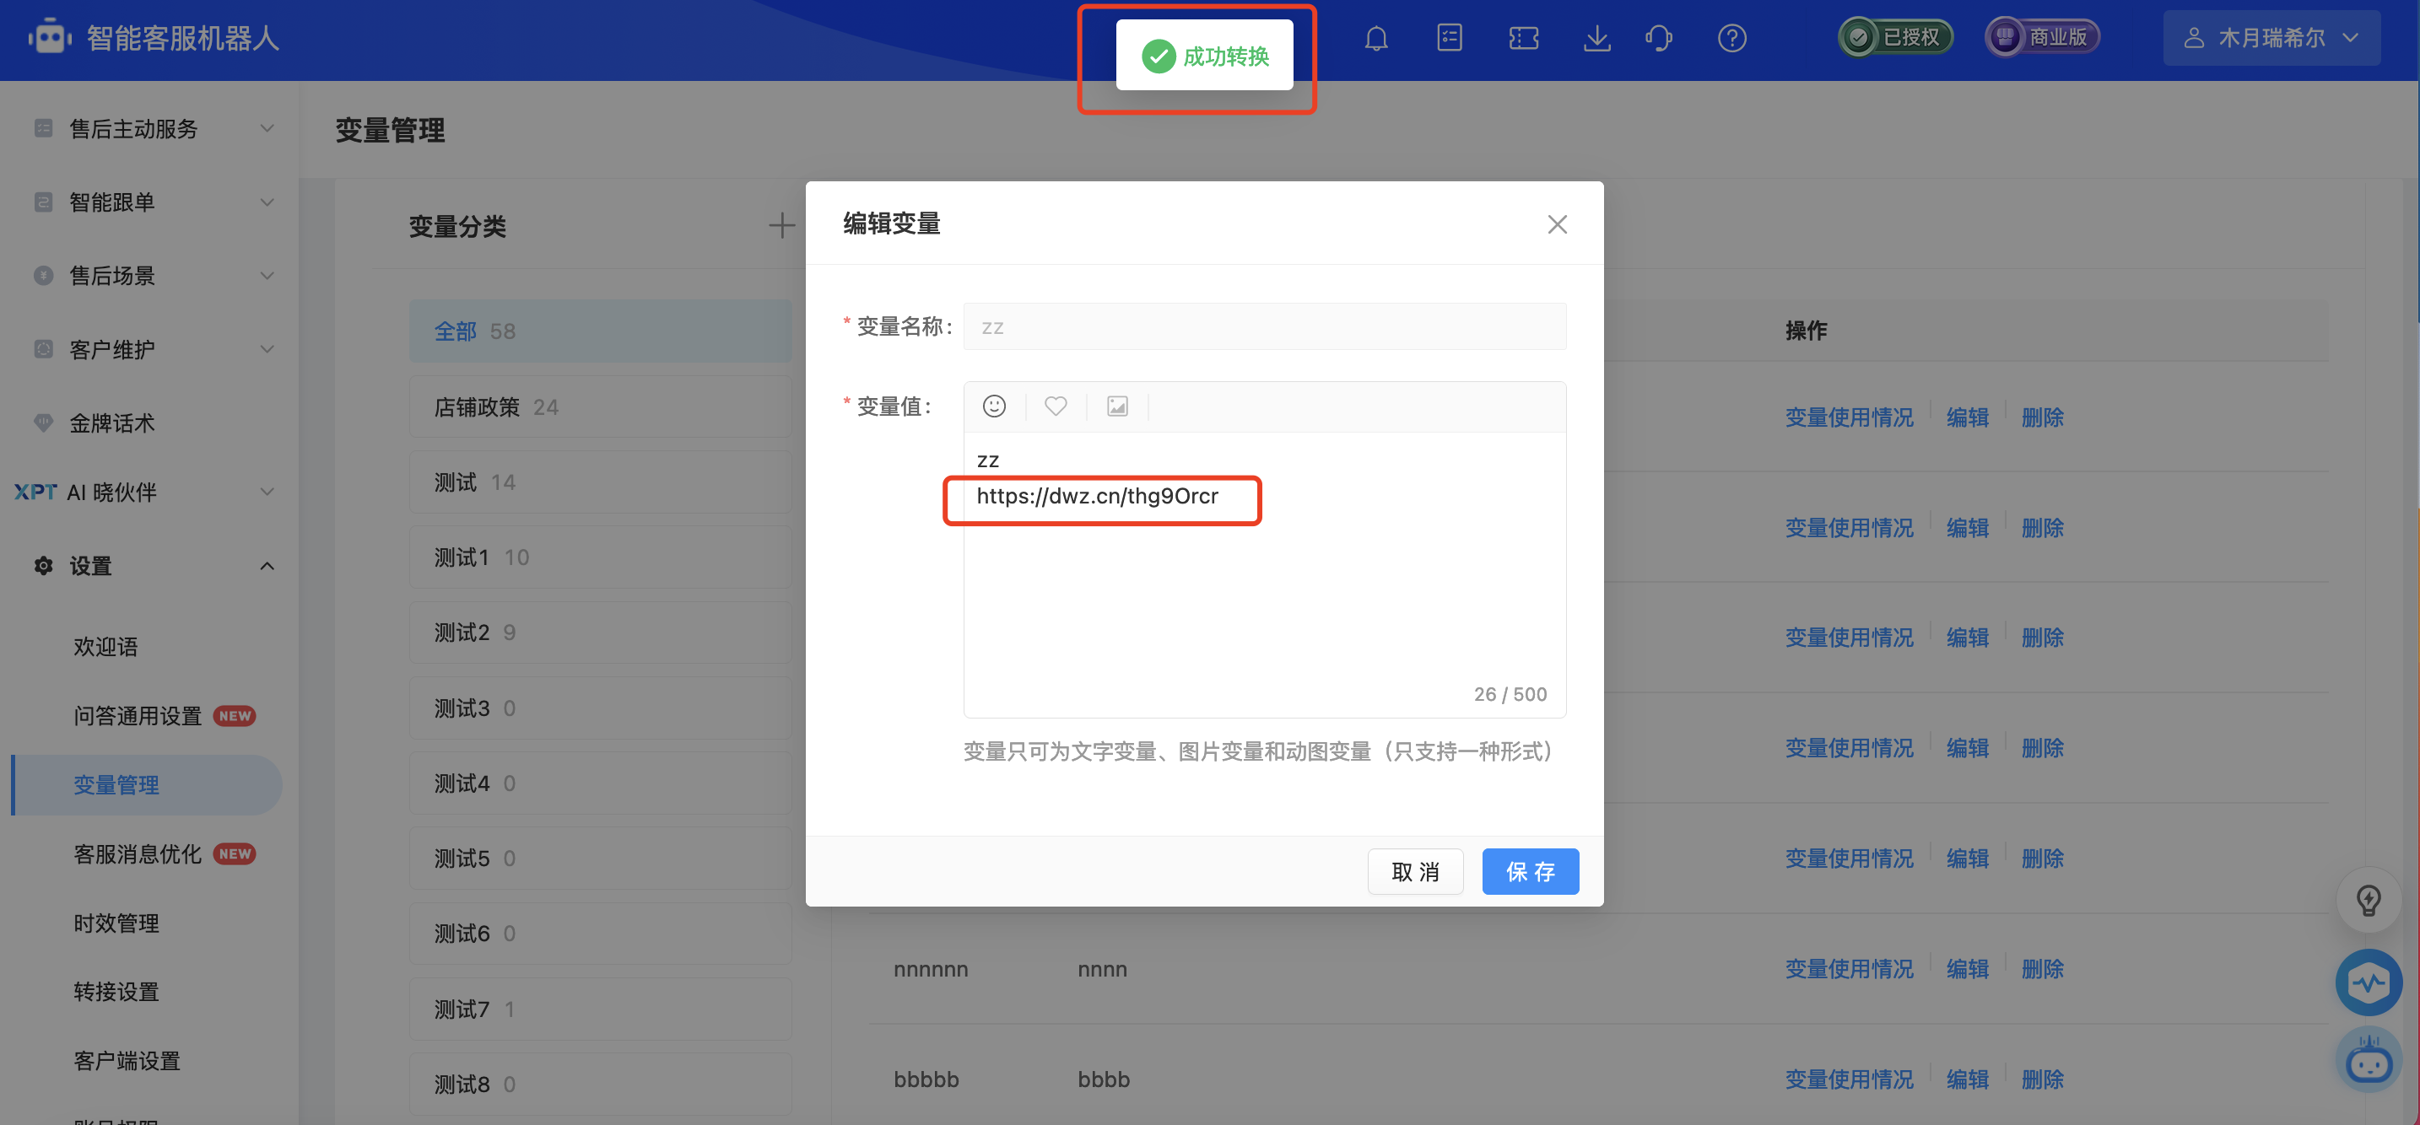Delete the bbbbb variable
This screenshot has width=2420, height=1125.
(2042, 1079)
